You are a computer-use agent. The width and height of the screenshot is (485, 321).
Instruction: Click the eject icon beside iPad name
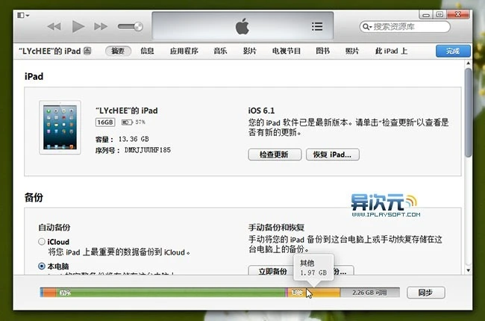(x=87, y=51)
